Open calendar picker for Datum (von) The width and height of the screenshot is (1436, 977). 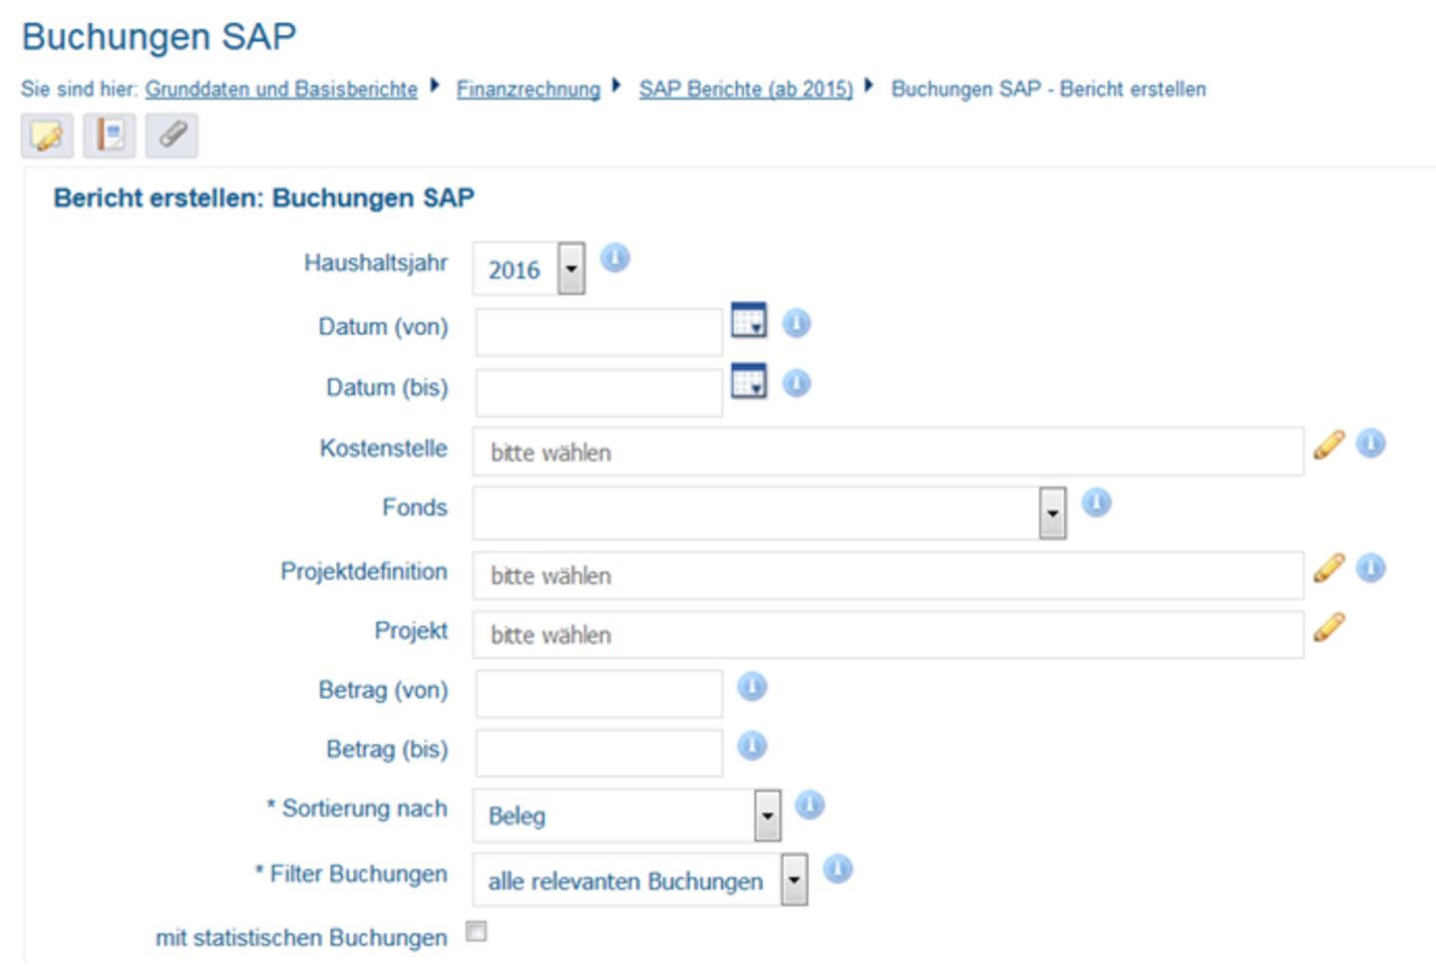click(749, 321)
